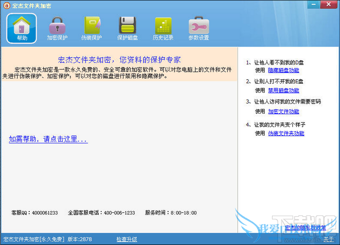Follow the 禁用磁盘功能 link
The image size is (340, 245).
[283, 90]
